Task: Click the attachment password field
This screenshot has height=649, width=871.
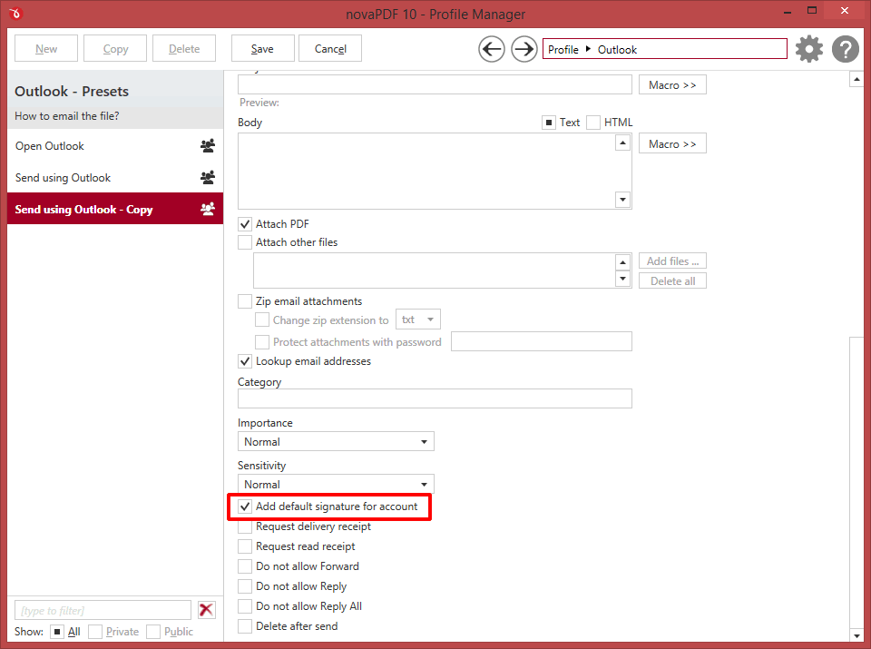Action: [542, 341]
